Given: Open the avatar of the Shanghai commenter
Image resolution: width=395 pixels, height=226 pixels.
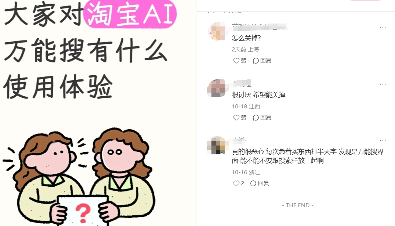Looking at the screenshot, I should point(217,31).
